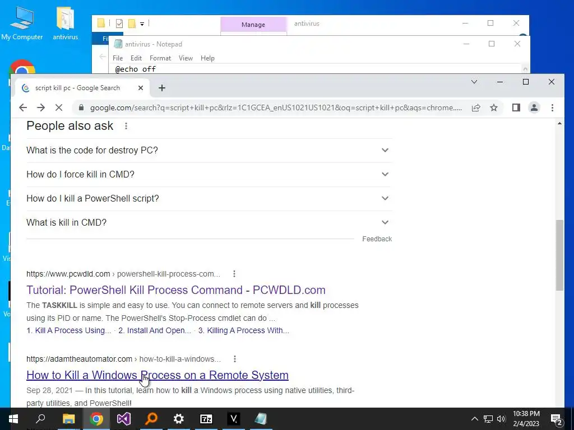This screenshot has width=574, height=430.
Task: Open '1. Kill A Process Using...' sublink
Action: [69, 330]
